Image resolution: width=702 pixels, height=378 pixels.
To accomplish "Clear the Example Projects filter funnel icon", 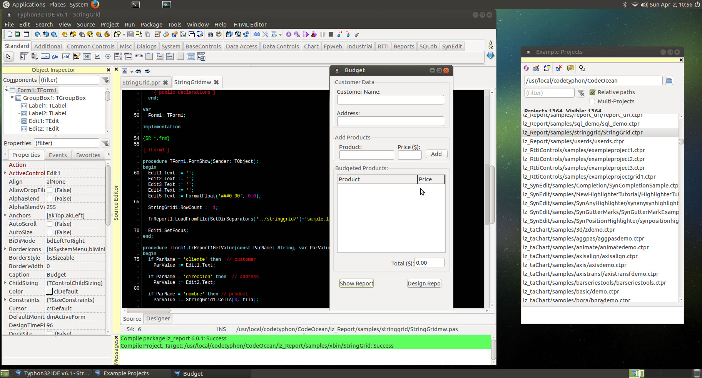I will [581, 93].
